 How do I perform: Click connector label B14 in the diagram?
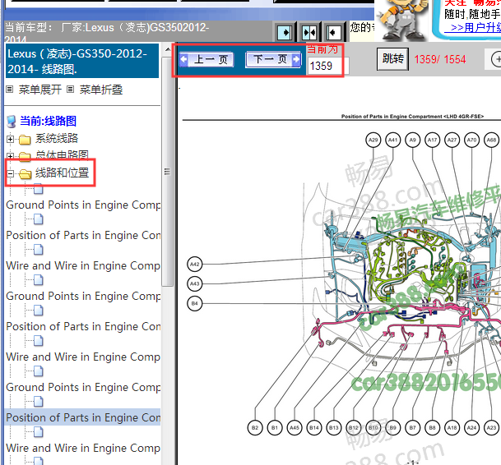coord(314,428)
